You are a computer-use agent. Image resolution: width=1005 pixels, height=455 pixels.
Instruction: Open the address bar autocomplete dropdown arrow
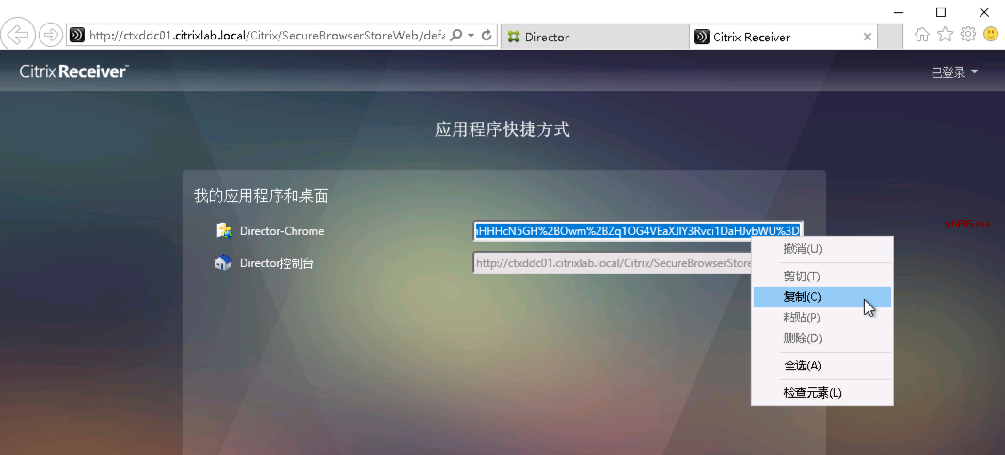pyautogui.click(x=471, y=35)
